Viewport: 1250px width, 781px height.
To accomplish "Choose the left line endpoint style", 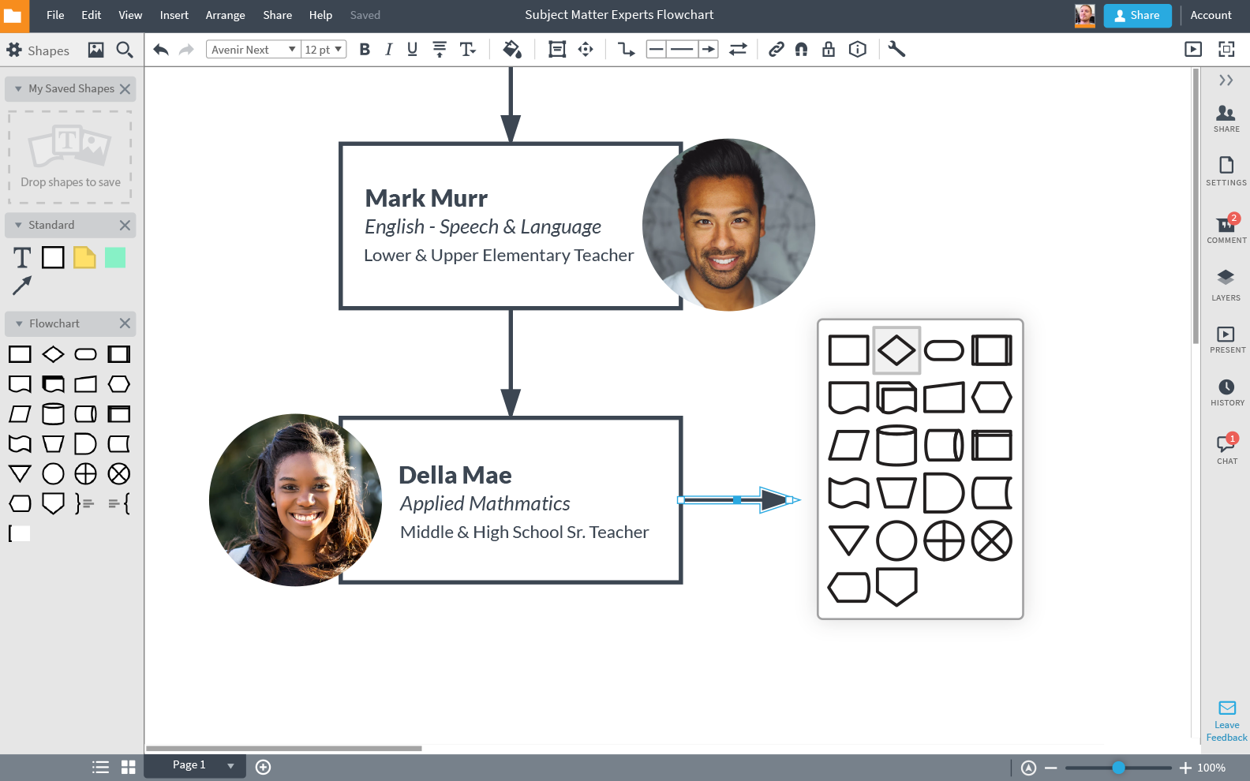I will tap(656, 50).
